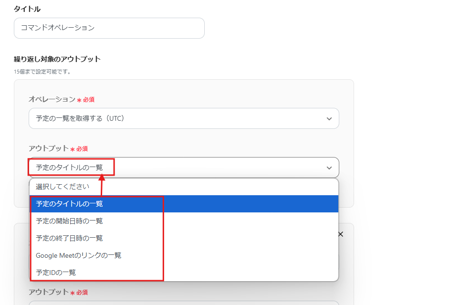This screenshot has height=305, width=471.
Task: Pick the 予定の終了日時の一覧 option
Action: coord(70,238)
